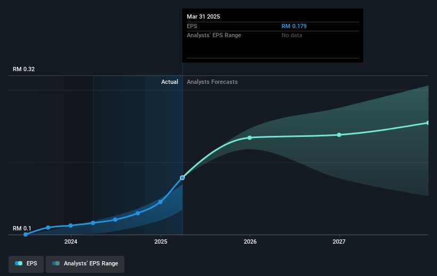
Task: Select the EPS data point at 2024
Action: pyautogui.click(x=70, y=226)
